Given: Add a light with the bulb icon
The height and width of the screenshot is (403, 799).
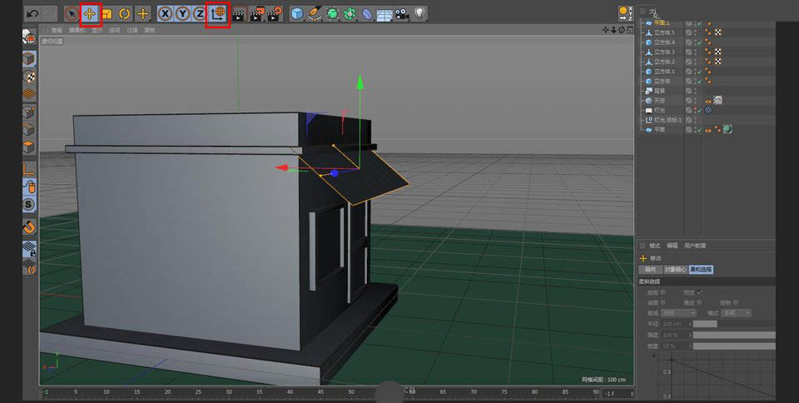Looking at the screenshot, I should tap(419, 13).
